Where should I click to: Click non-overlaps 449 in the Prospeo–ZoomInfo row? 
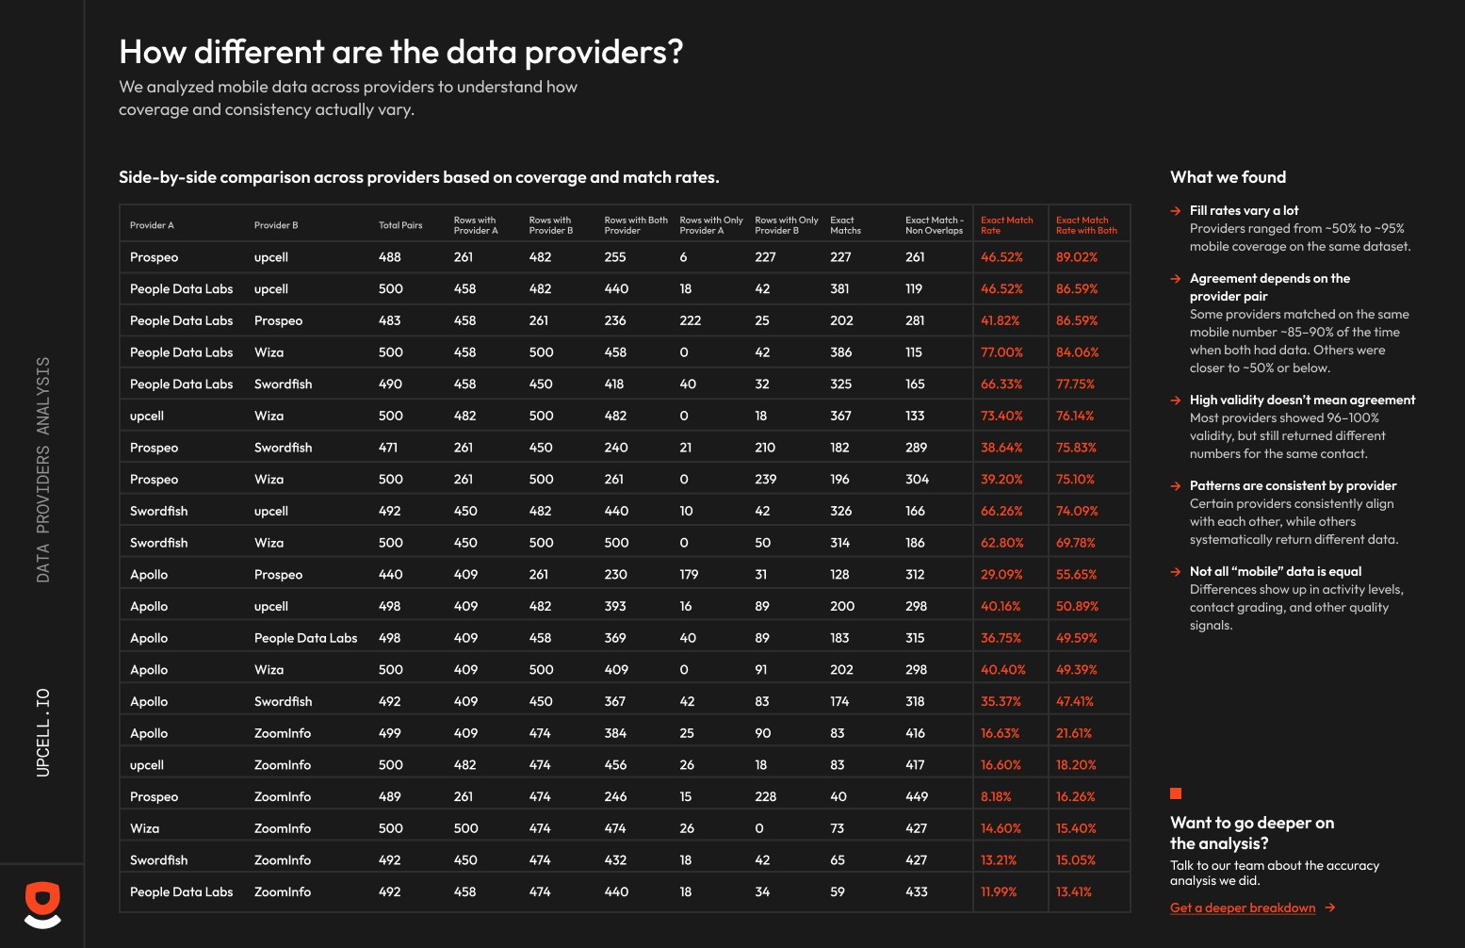coord(916,797)
